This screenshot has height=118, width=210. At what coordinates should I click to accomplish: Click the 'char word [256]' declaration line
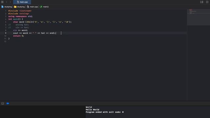(42, 22)
